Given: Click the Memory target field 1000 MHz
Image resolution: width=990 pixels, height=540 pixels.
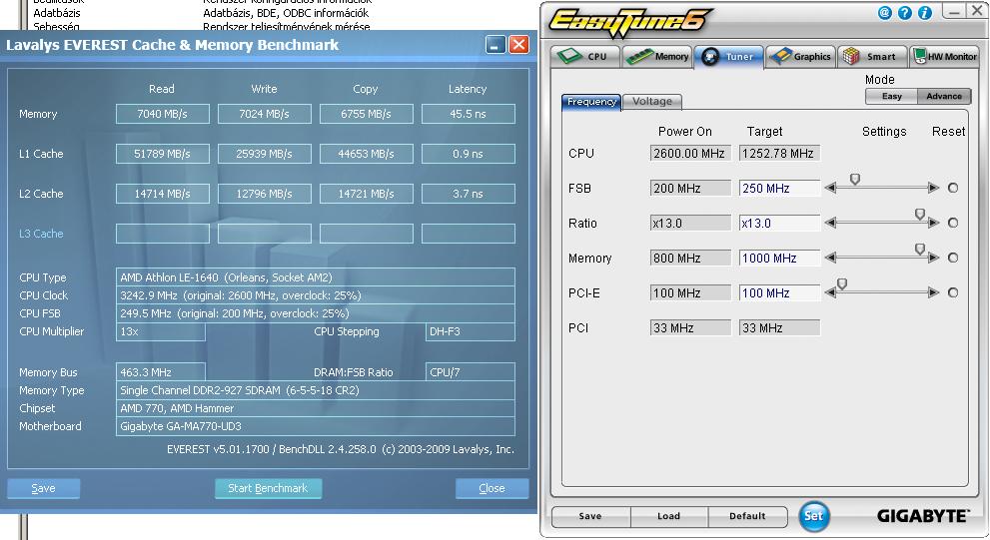Looking at the screenshot, I should click(x=780, y=258).
